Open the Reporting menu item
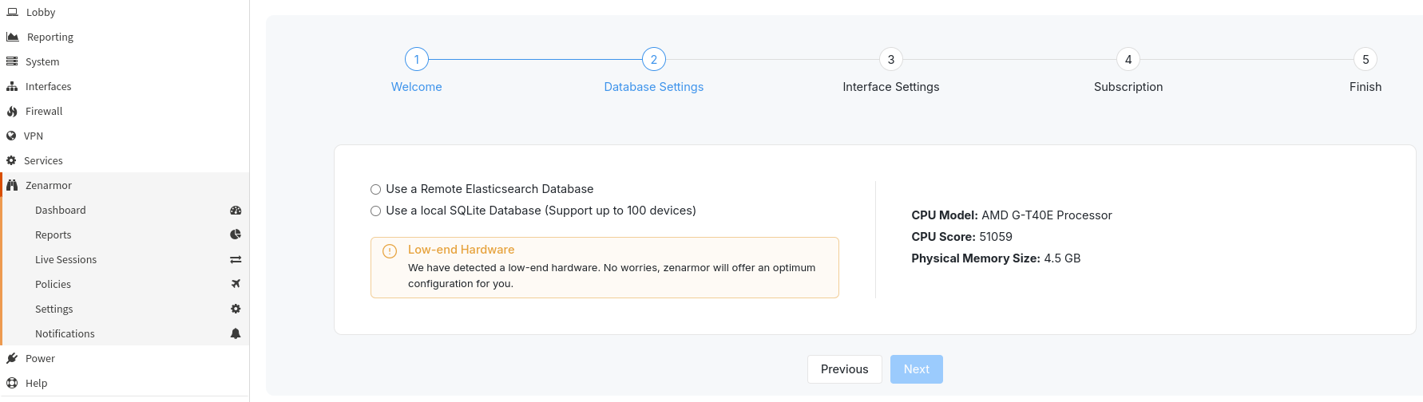Viewport: 1423px width, 402px height. click(50, 37)
